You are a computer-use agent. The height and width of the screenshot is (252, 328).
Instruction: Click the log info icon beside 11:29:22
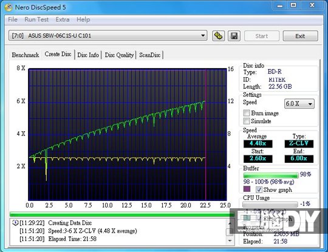pos(15,223)
